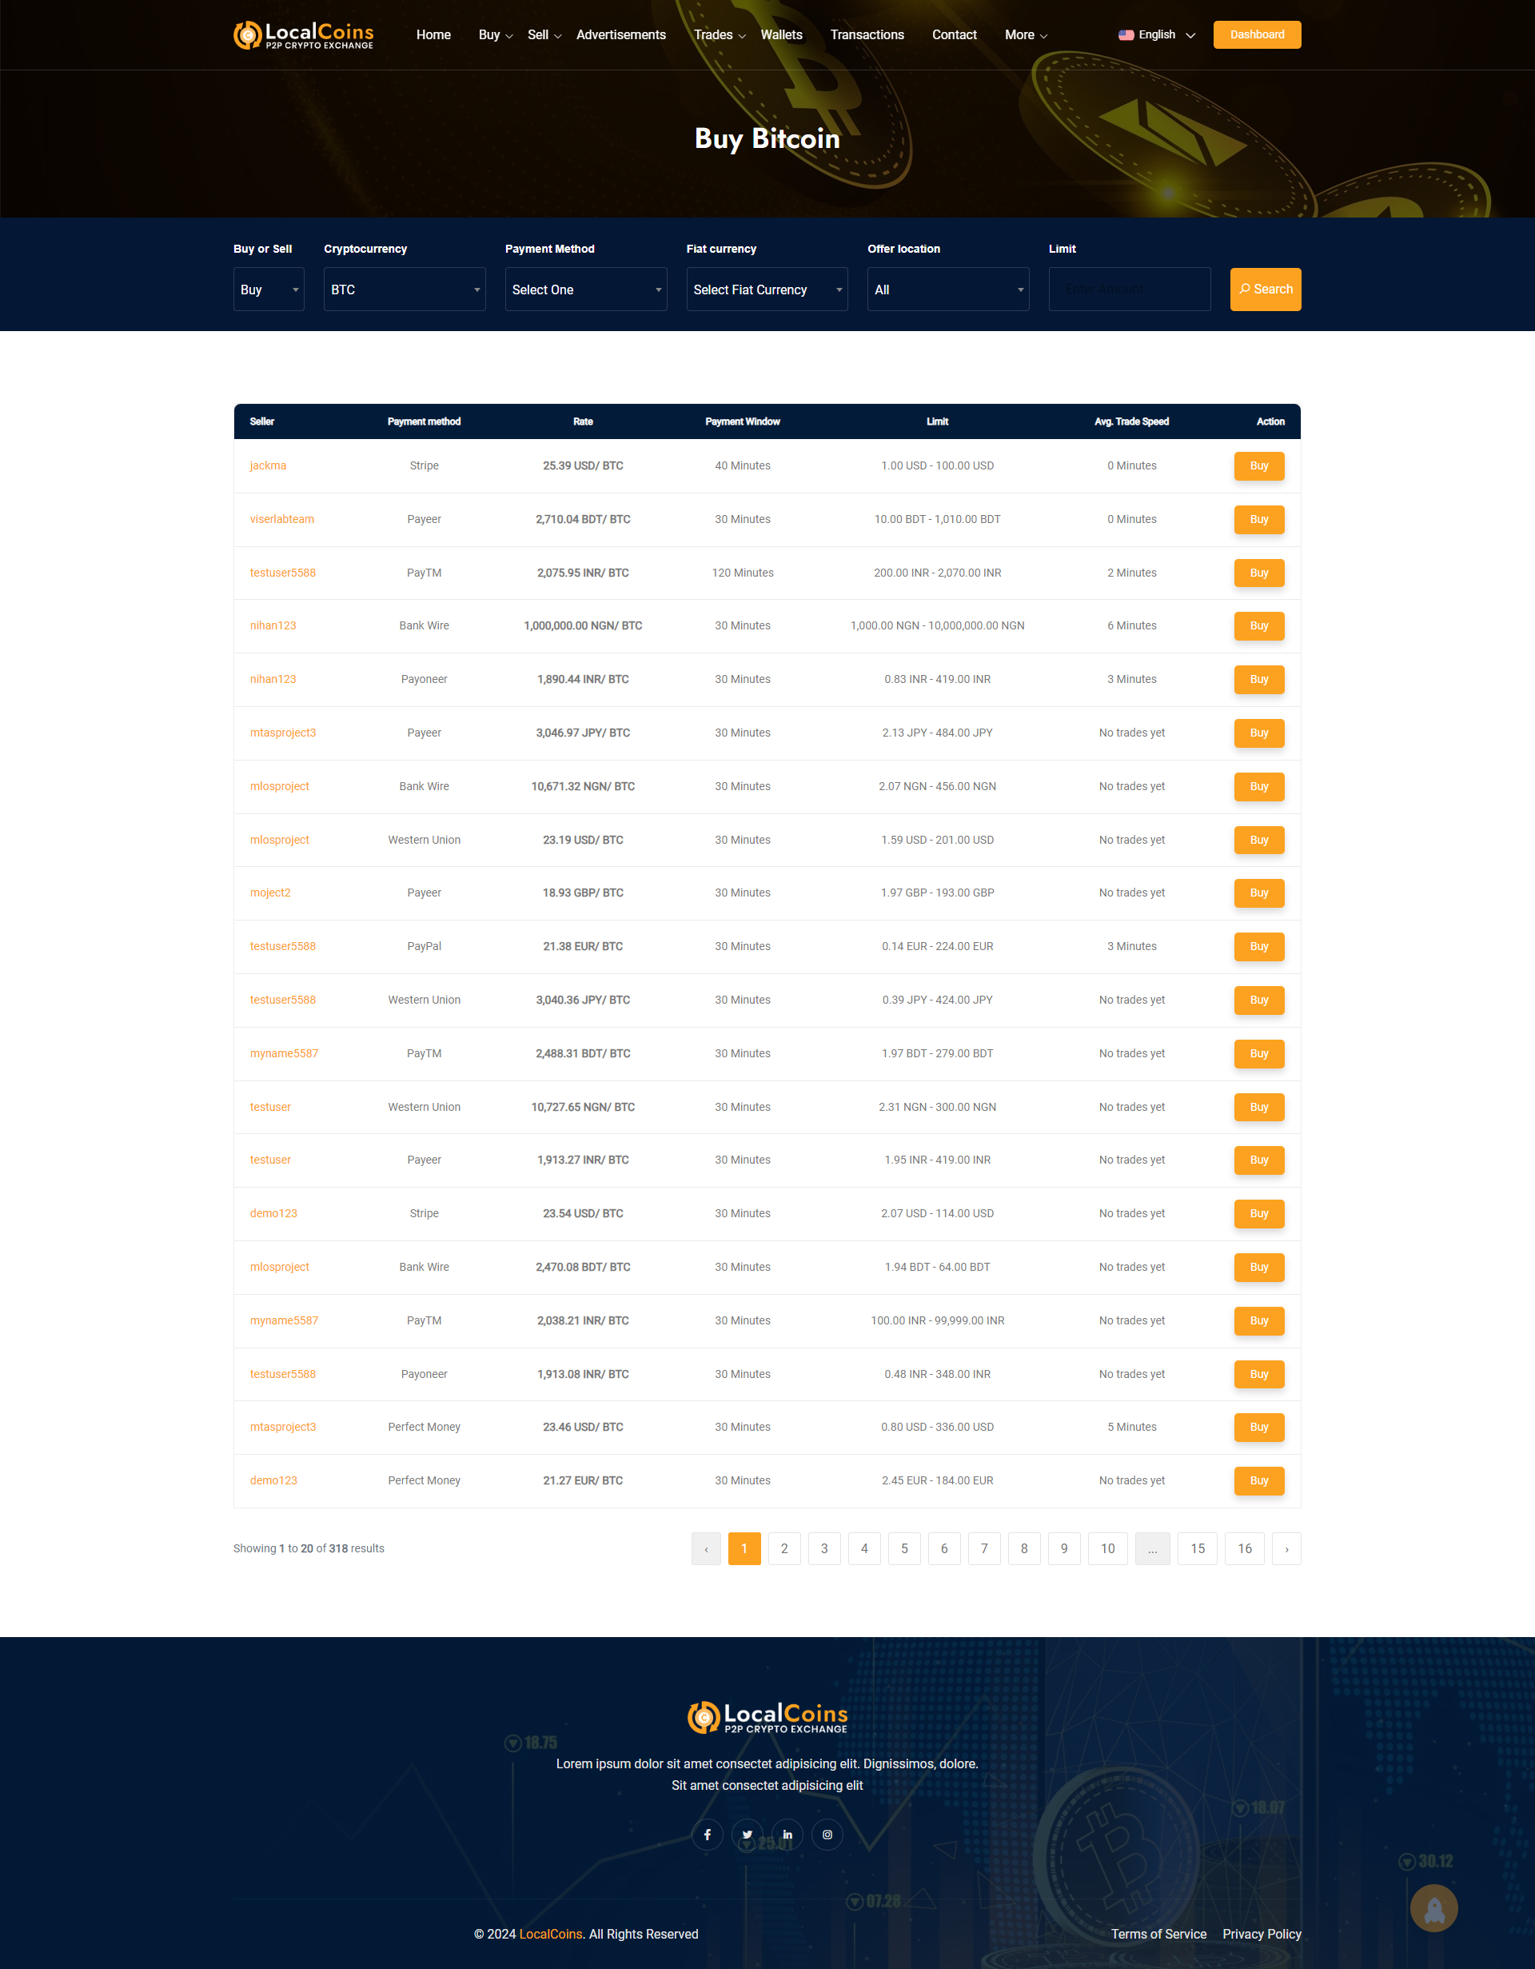Open the Instagram footer icon
This screenshot has width=1535, height=1969.
click(827, 1835)
